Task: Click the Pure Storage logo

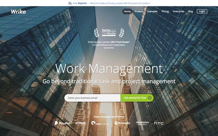Action: coord(100,123)
